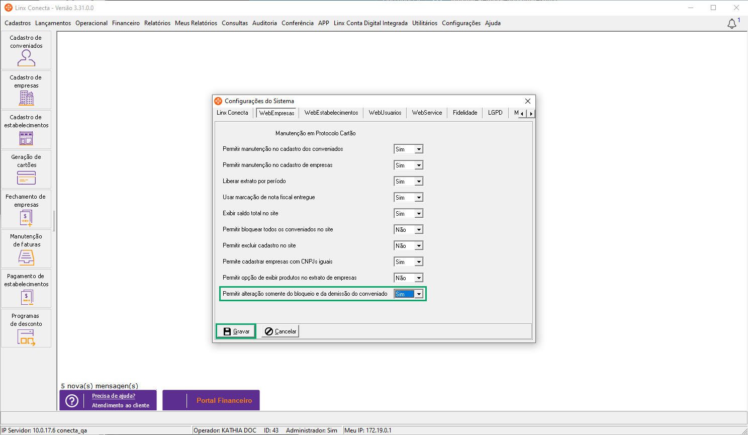Open Fechamento de empresas sidebar shortcut
748x435 pixels.
[26, 209]
